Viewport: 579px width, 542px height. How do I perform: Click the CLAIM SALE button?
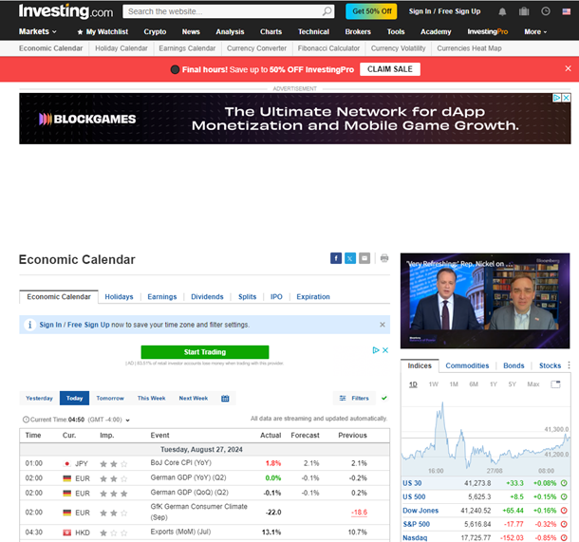390,69
